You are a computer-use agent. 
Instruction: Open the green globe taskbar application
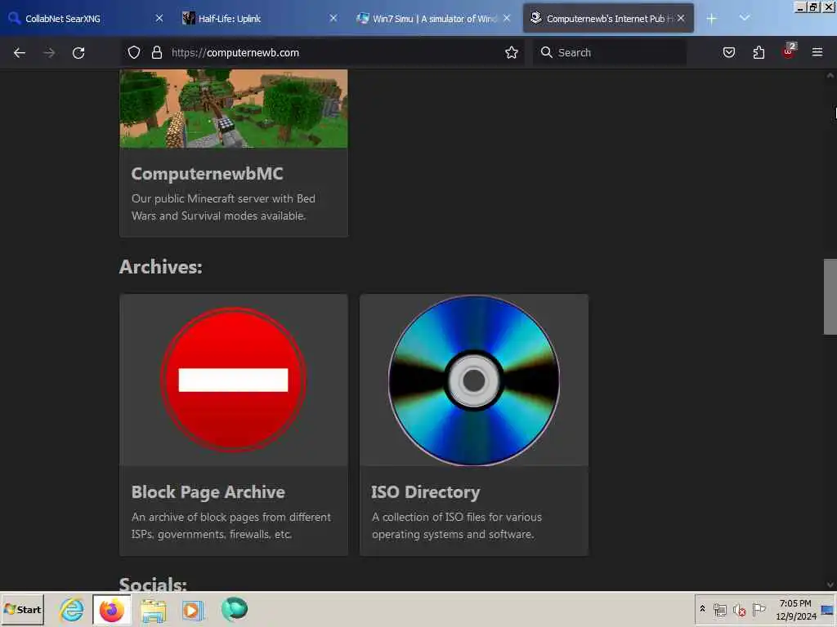point(234,609)
